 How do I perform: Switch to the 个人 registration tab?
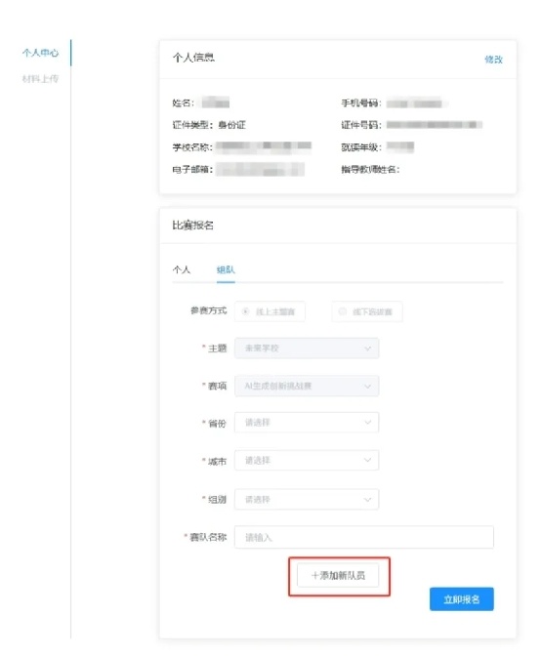click(182, 269)
